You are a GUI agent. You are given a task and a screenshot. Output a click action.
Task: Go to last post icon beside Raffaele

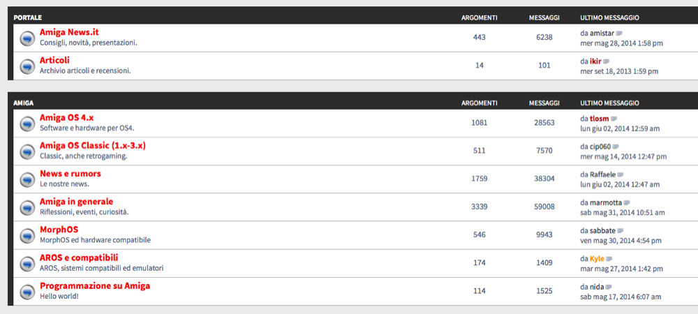click(621, 174)
